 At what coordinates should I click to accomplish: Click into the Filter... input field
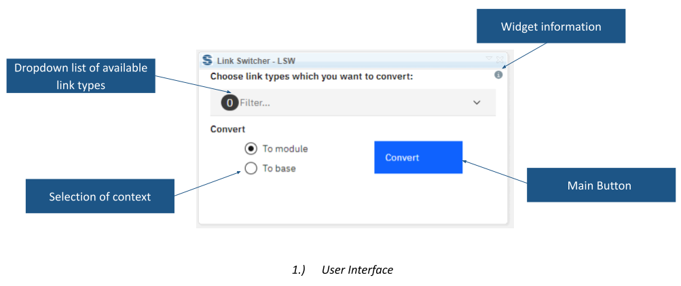click(352, 103)
